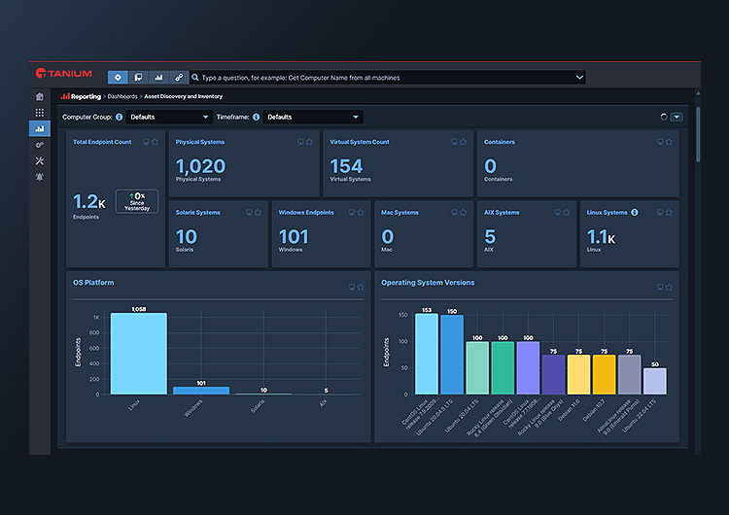Open the Windows Endpoints panel title link

pos(306,213)
